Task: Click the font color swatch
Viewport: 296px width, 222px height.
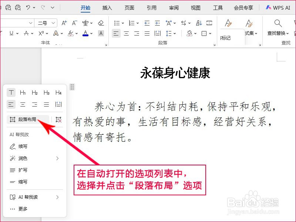Action: coord(85,33)
